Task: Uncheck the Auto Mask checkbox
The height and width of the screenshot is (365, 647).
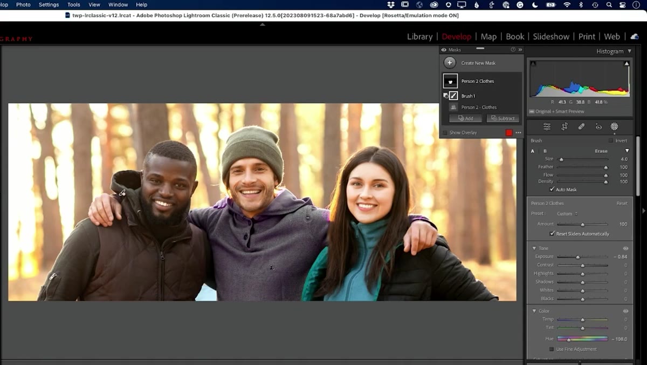Action: tap(552, 190)
